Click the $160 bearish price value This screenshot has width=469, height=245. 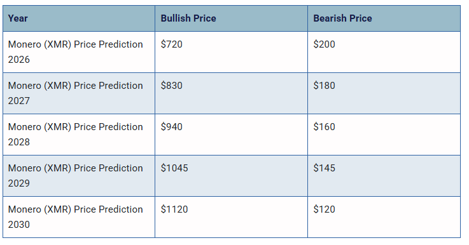click(x=325, y=127)
